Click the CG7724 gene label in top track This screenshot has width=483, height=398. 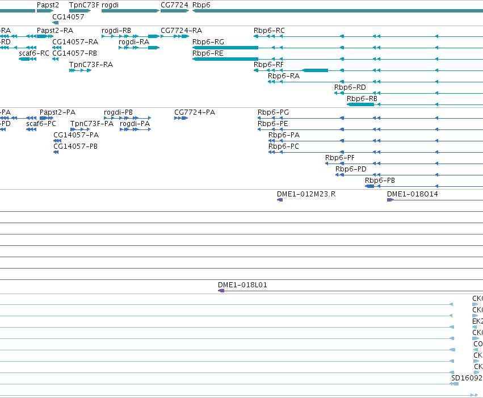tap(174, 5)
